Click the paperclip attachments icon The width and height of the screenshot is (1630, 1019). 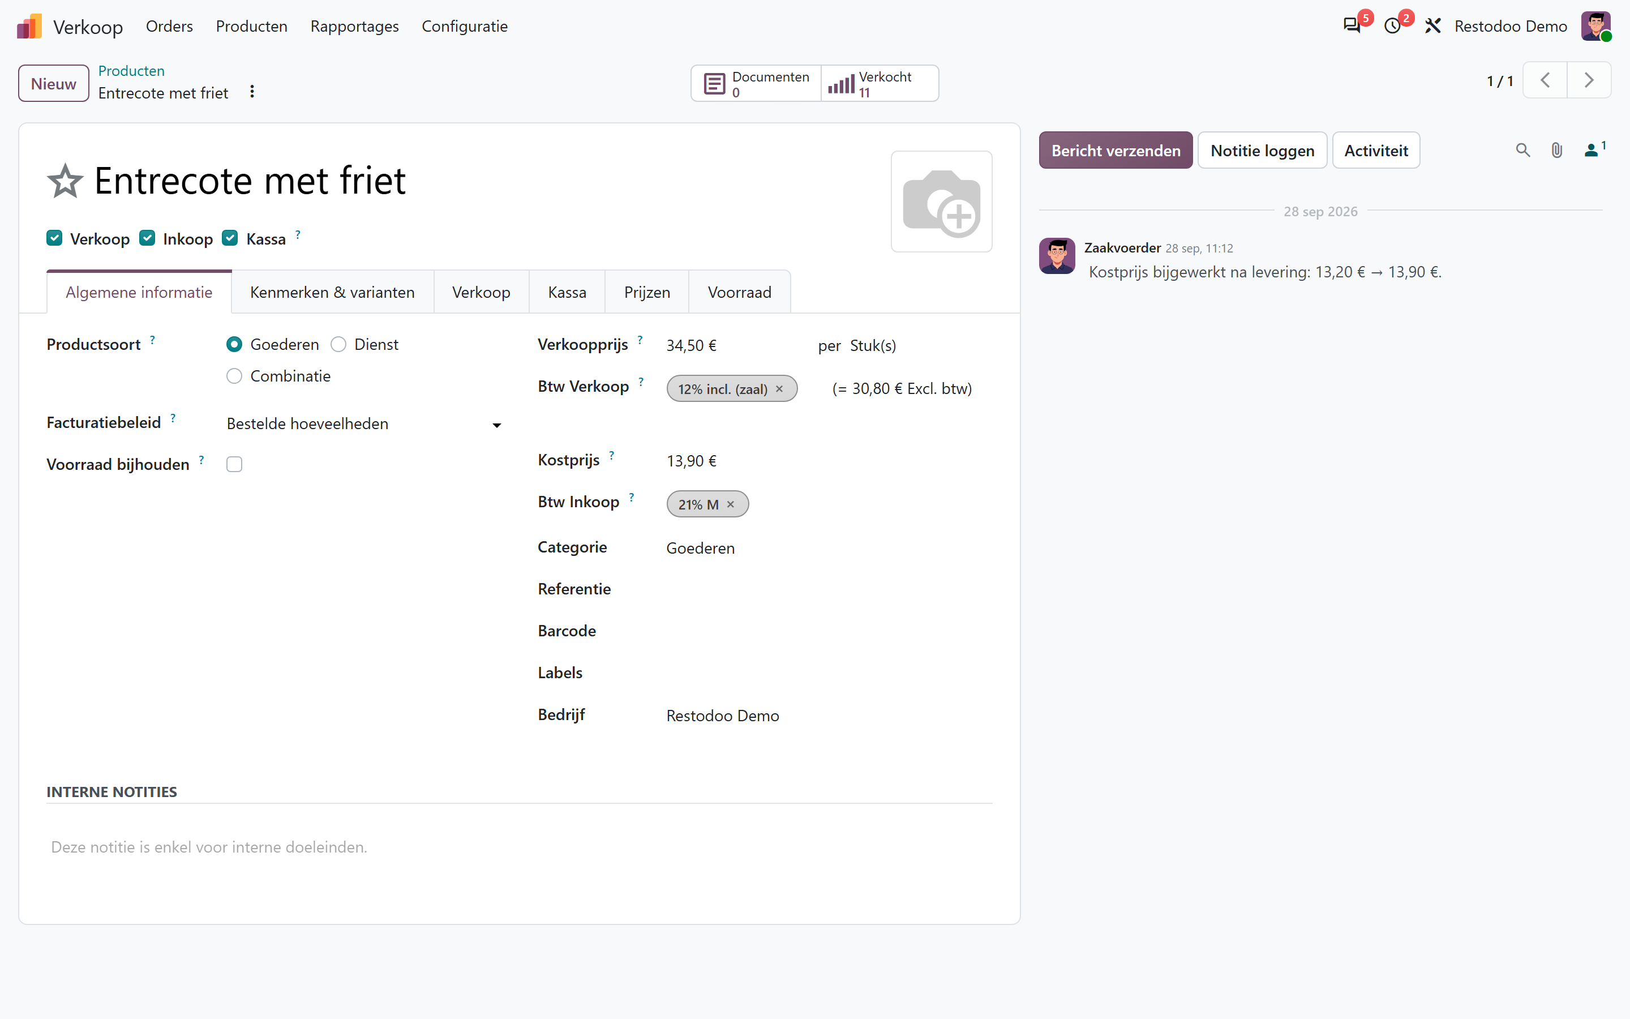tap(1556, 150)
